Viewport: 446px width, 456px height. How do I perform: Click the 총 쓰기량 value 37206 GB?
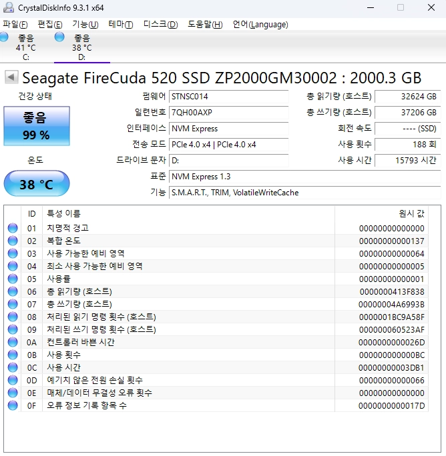pos(408,113)
